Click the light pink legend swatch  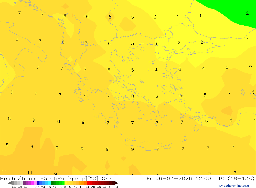pyautogui.click(x=35, y=183)
